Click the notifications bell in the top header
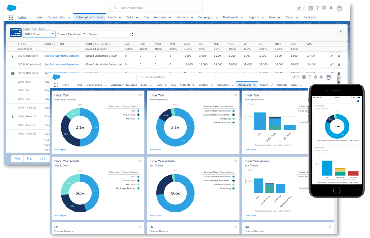This screenshot has height=238, width=370. [x=331, y=8]
